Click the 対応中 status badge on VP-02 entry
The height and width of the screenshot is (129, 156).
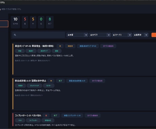[x=70, y=46]
